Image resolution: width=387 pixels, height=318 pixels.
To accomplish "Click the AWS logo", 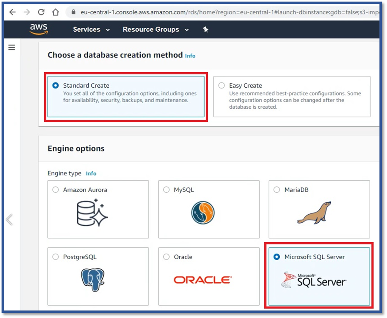I will point(39,29).
